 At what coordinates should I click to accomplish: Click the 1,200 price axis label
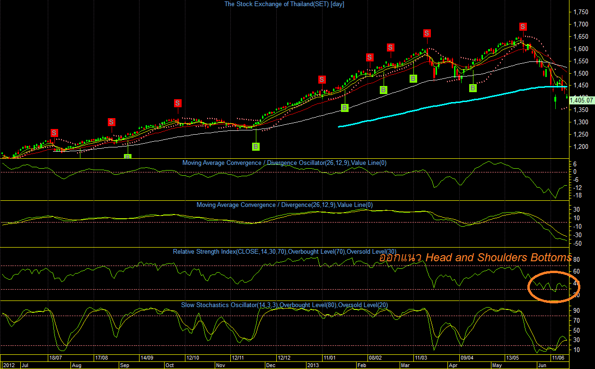coord(580,146)
